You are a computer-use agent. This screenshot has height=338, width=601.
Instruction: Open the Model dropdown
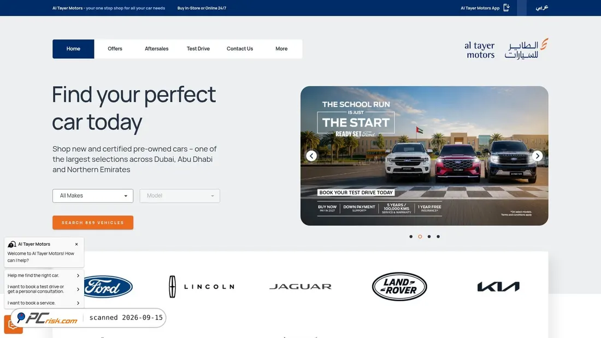coord(180,196)
